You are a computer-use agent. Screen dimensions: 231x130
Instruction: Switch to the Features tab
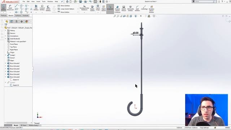tap(4, 16)
